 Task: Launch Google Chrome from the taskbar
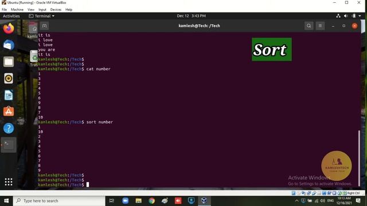coord(151,201)
